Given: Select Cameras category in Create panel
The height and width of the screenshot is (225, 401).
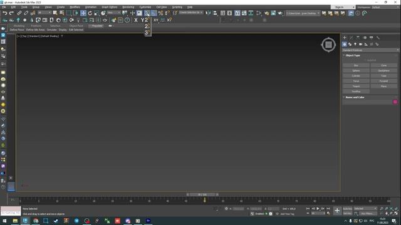Looking at the screenshot, I should [x=361, y=44].
